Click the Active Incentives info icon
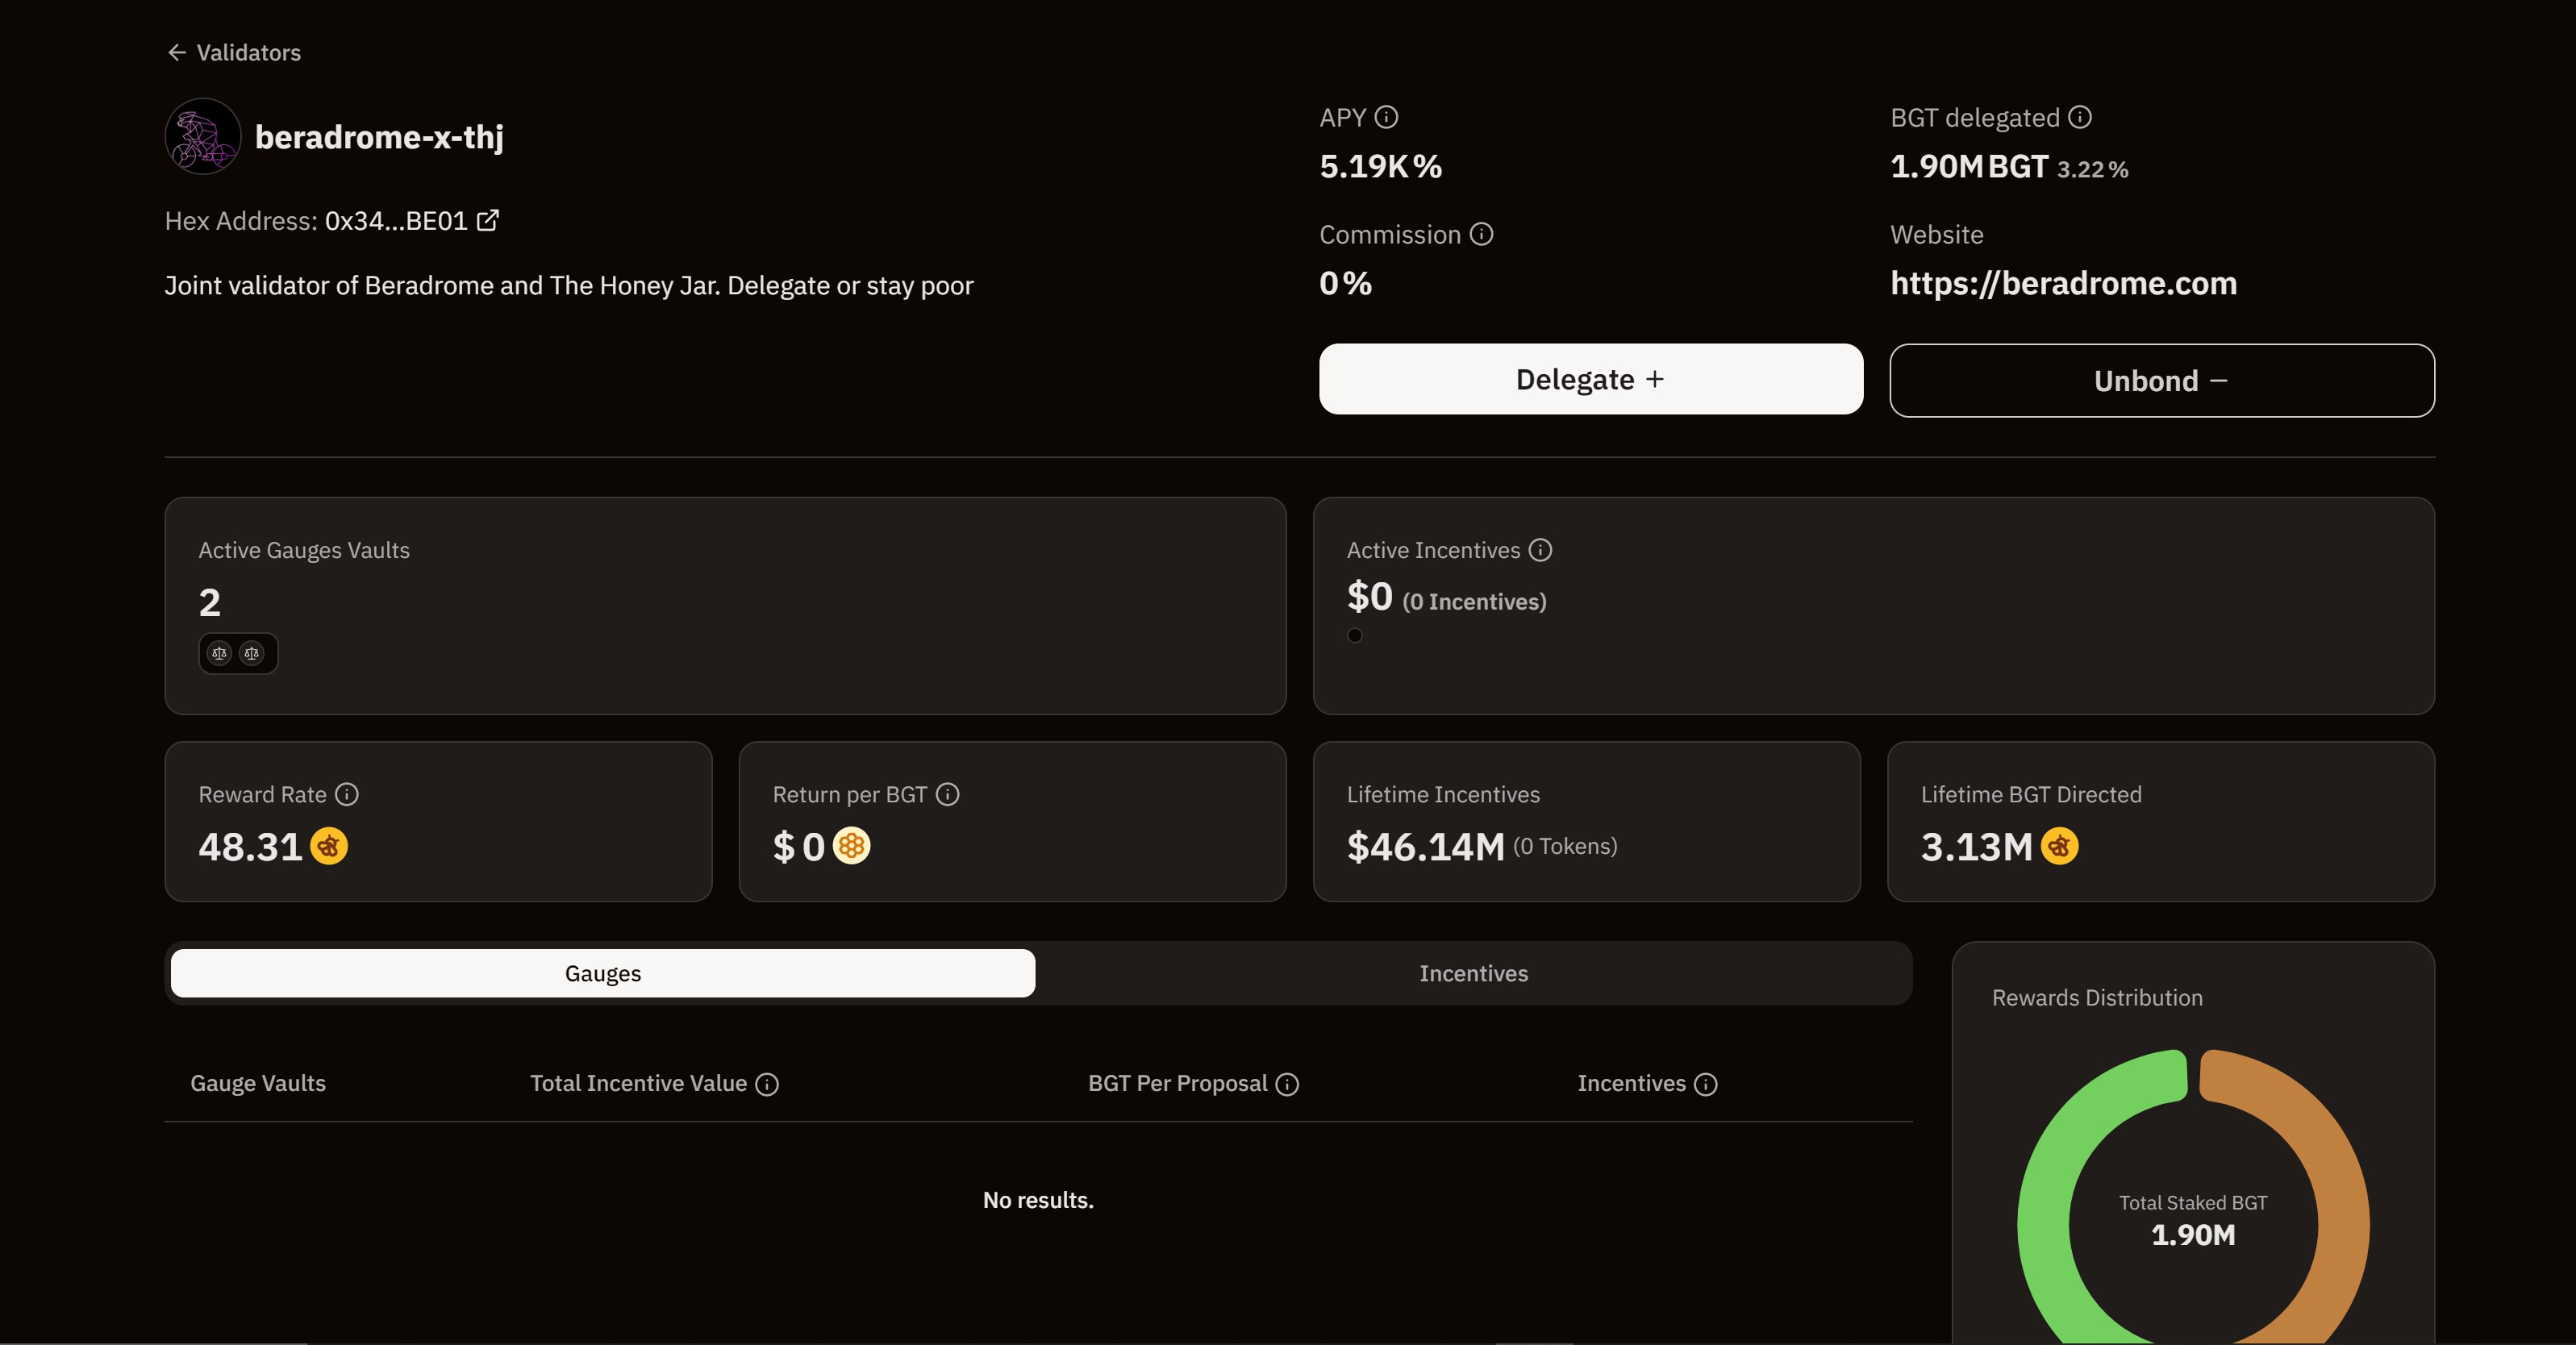The width and height of the screenshot is (2576, 1345). coord(1540,550)
